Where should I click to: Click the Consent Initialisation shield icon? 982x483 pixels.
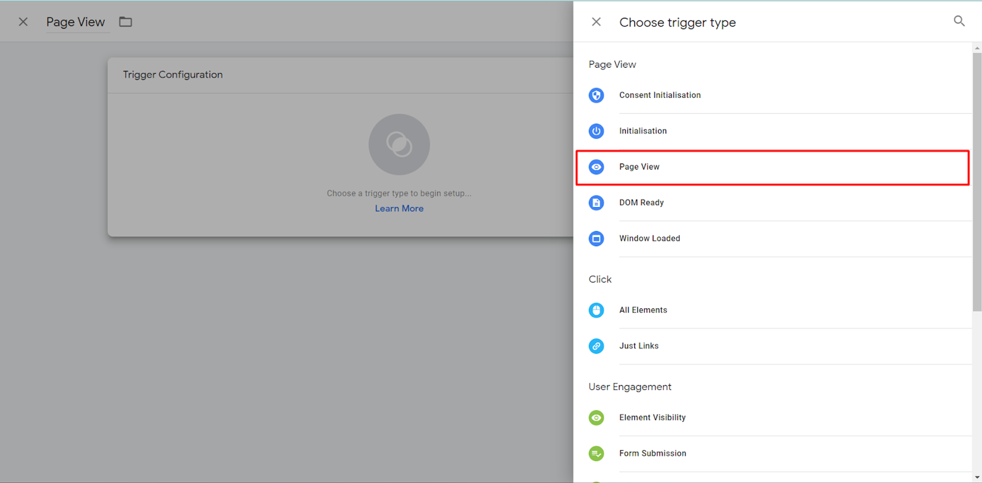(x=596, y=95)
